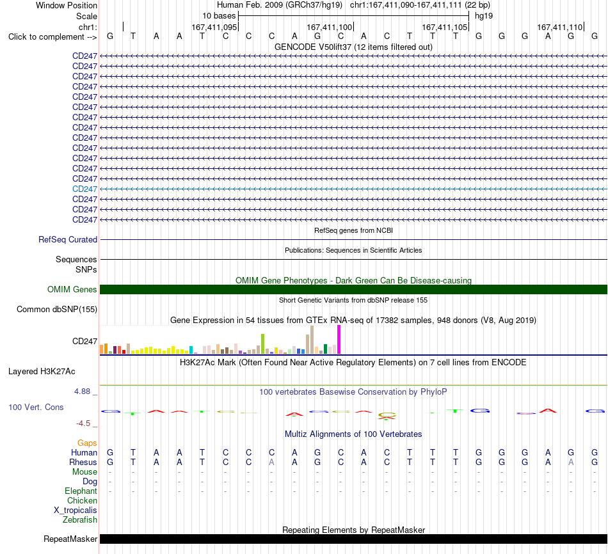The image size is (608, 554).
Task: Click the bright red bar in GTEx chart
Action: [x=124, y=352]
